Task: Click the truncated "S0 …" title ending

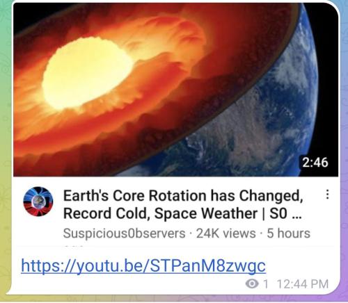Action: [285, 213]
